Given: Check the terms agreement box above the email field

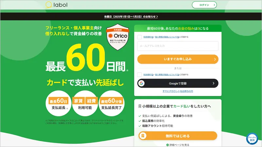Looking at the screenshot, I should pyautogui.click(x=140, y=37).
